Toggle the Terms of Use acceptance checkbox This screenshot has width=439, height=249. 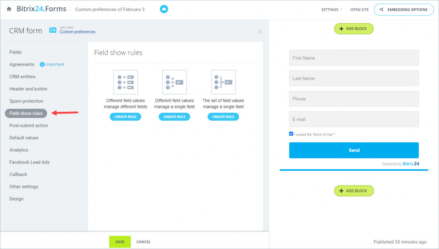(x=291, y=134)
